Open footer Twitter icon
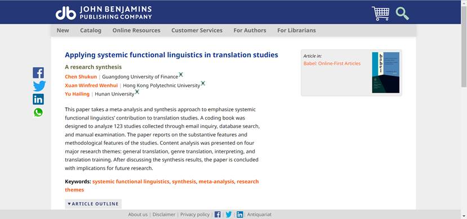The width and height of the screenshot is (467, 219). (229, 215)
